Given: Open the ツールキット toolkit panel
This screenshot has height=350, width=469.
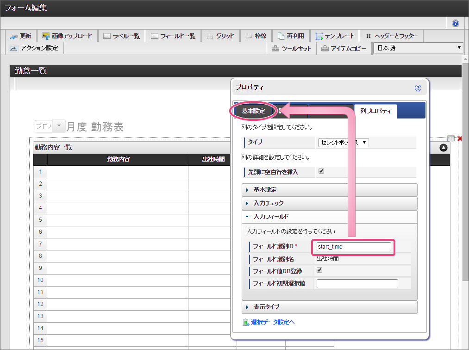Looking at the screenshot, I should 291,48.
